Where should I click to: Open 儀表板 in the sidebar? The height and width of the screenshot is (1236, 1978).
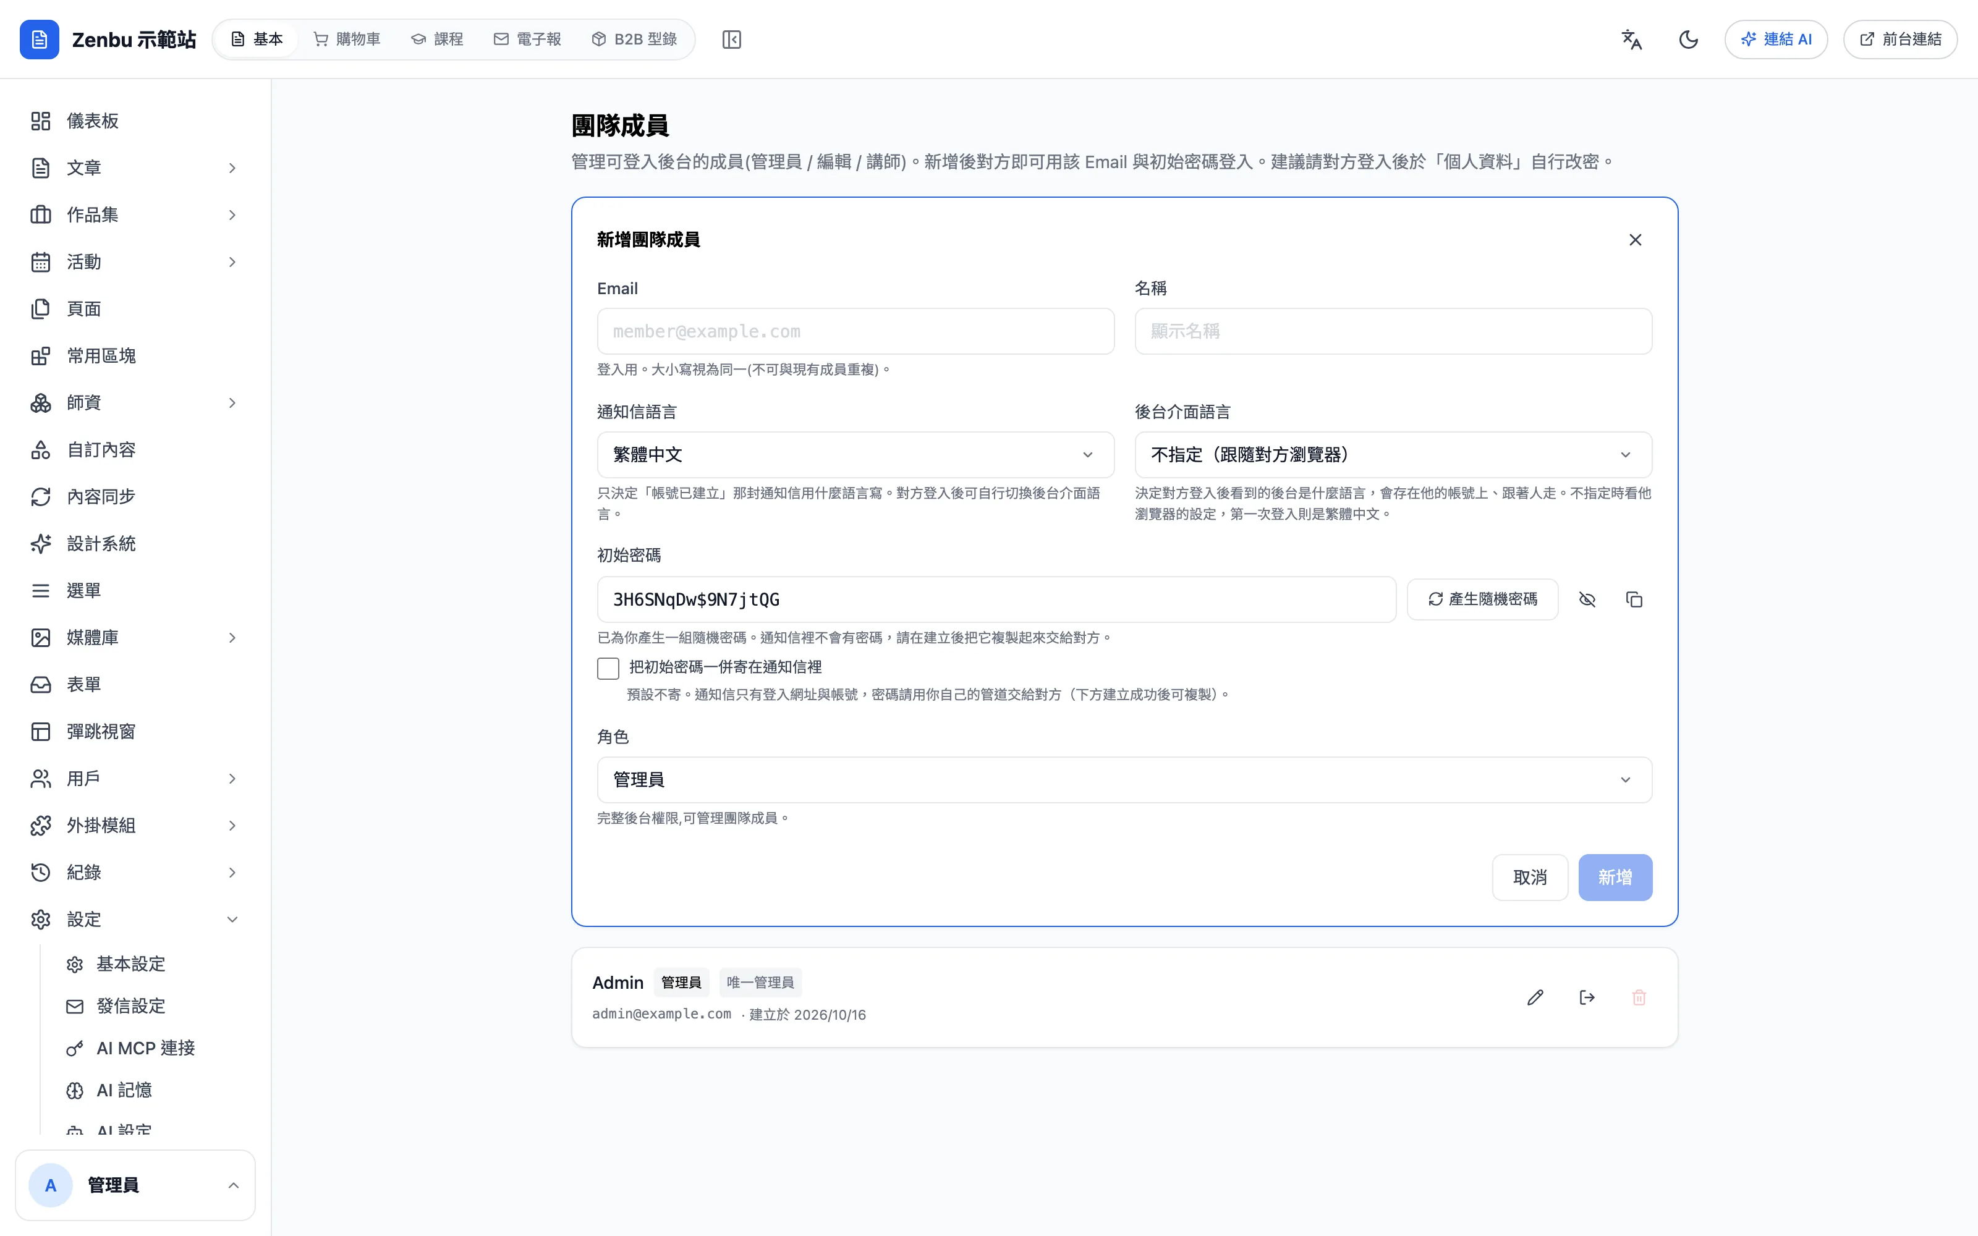(136, 121)
